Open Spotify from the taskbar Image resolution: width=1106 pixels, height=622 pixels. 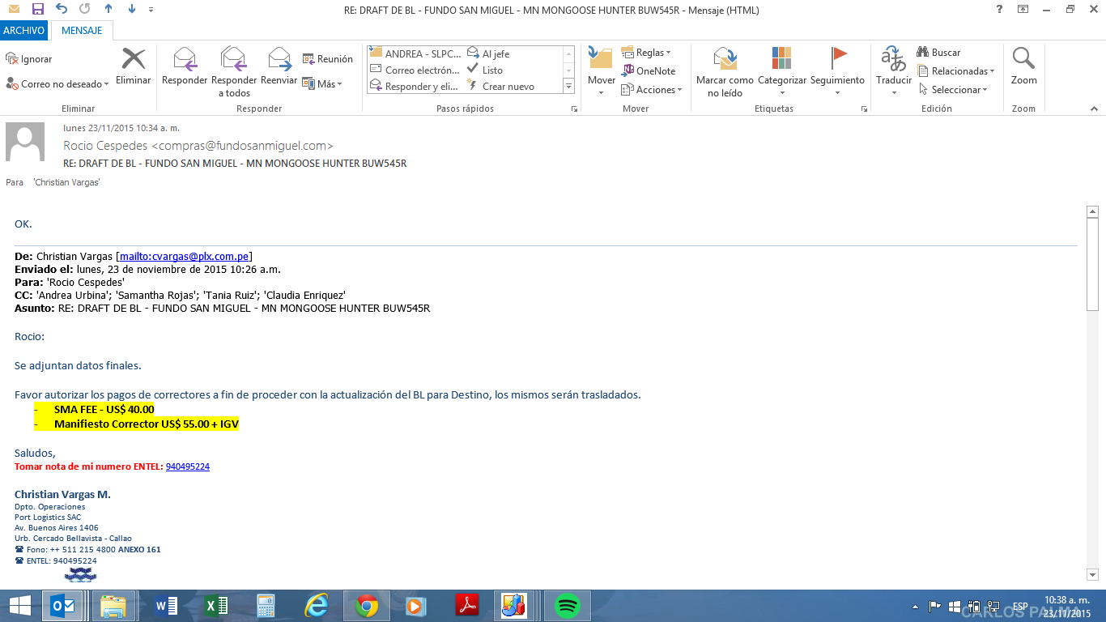(x=567, y=605)
